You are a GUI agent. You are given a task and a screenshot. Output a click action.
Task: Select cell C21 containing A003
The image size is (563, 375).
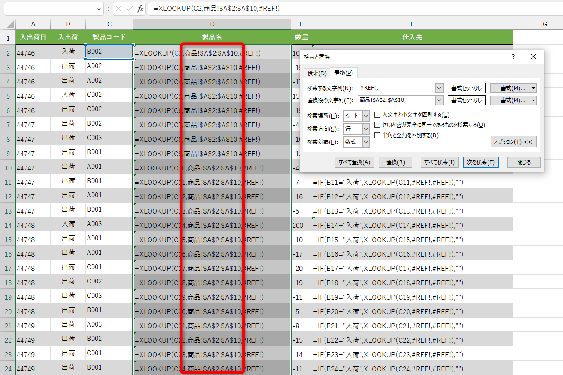point(110,324)
